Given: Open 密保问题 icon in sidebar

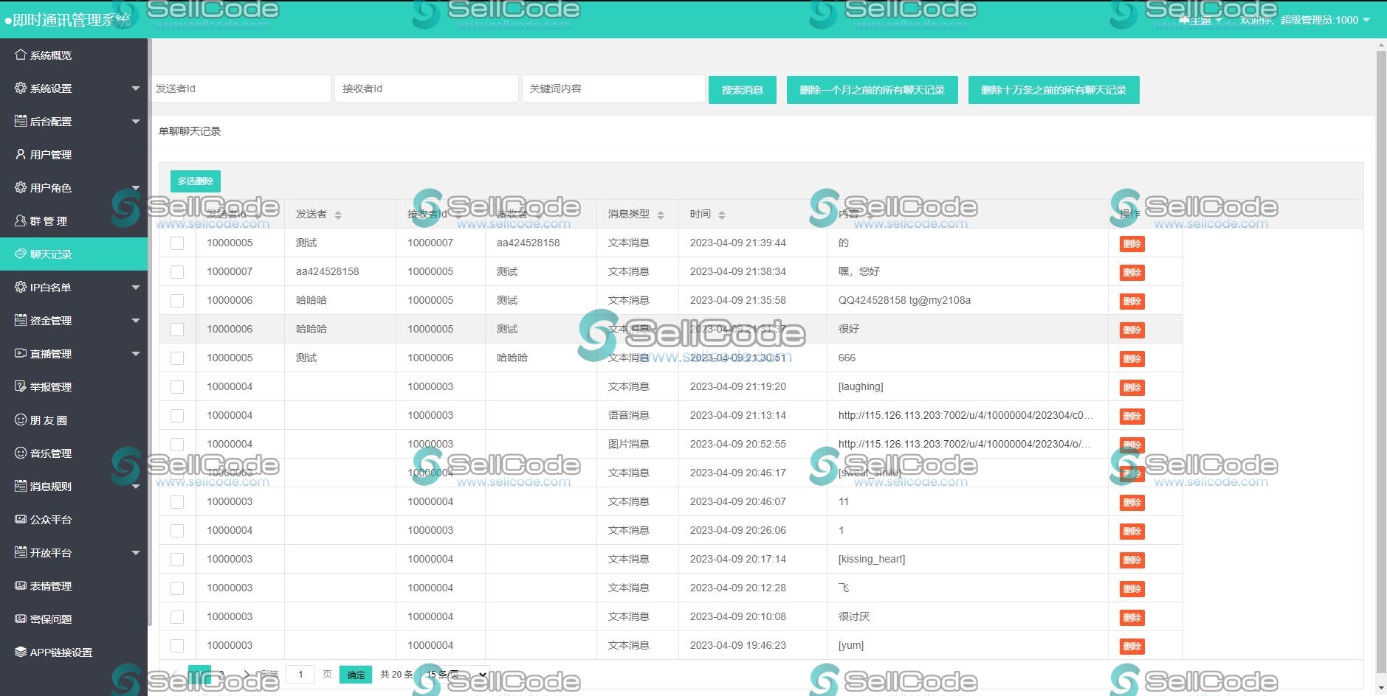Looking at the screenshot, I should [x=21, y=619].
